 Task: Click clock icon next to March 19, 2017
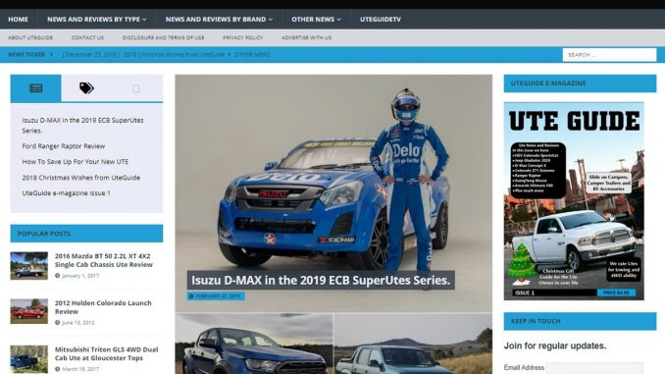pyautogui.click(x=57, y=369)
